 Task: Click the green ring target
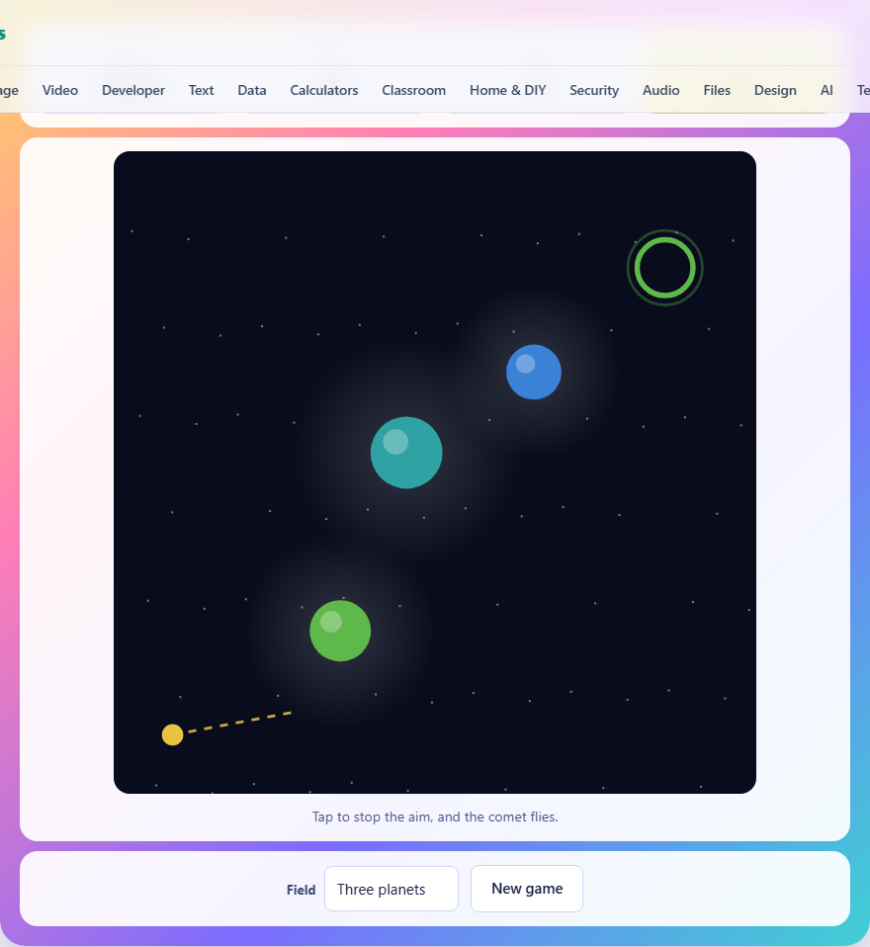coord(664,268)
